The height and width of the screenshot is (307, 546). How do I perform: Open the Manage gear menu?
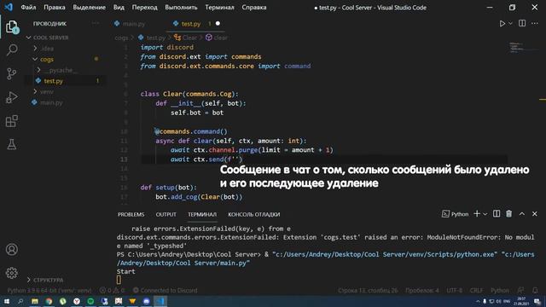coord(11,273)
